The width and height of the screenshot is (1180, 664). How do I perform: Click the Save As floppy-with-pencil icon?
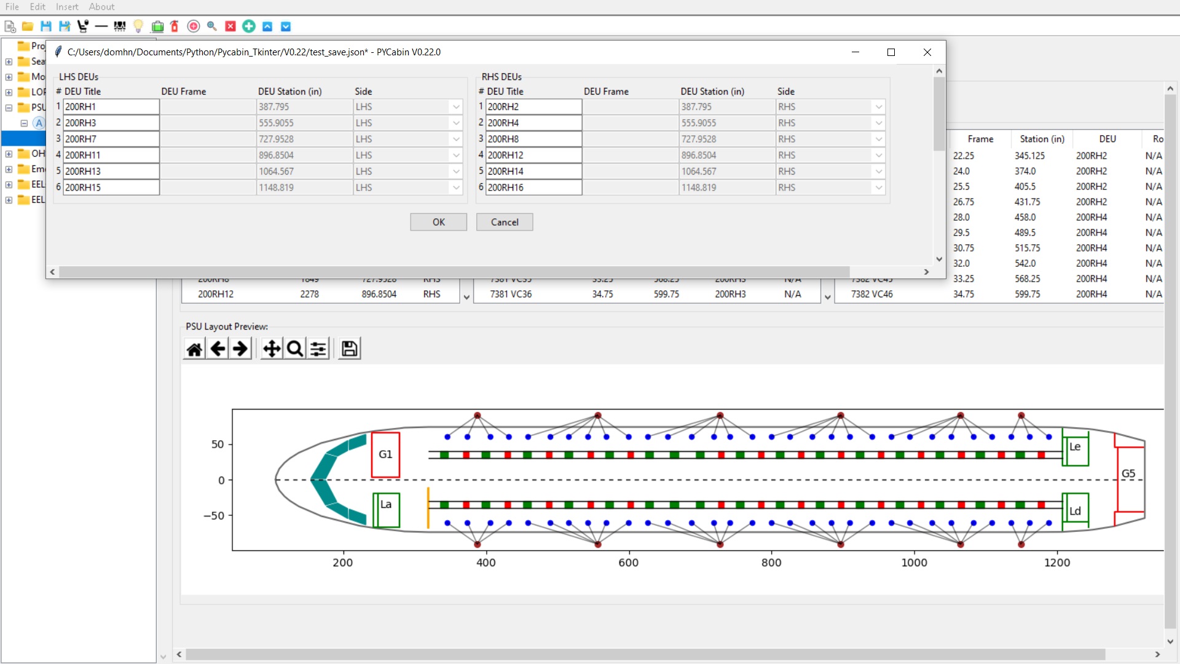click(x=65, y=26)
